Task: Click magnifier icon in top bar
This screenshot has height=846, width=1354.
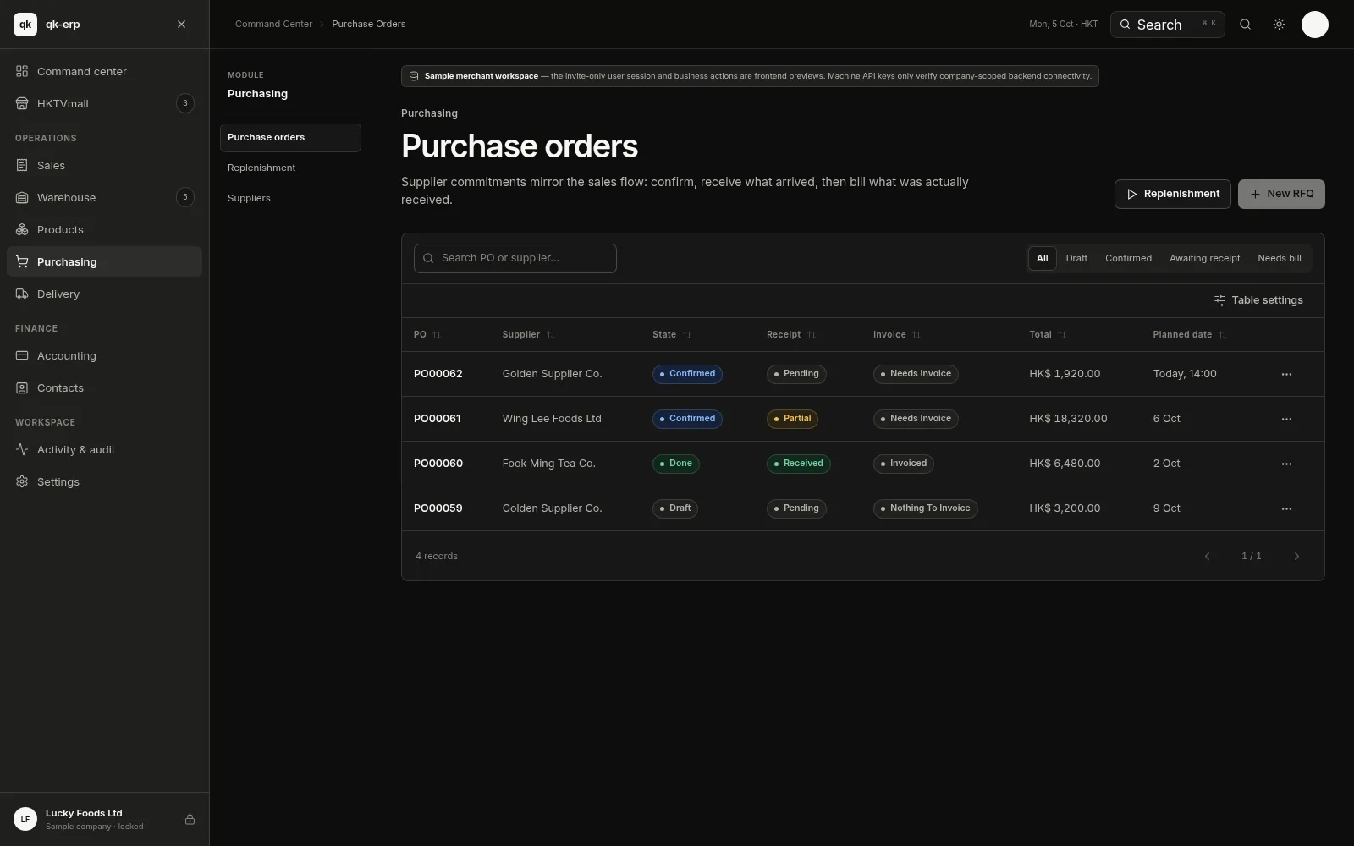Action: click(1245, 25)
